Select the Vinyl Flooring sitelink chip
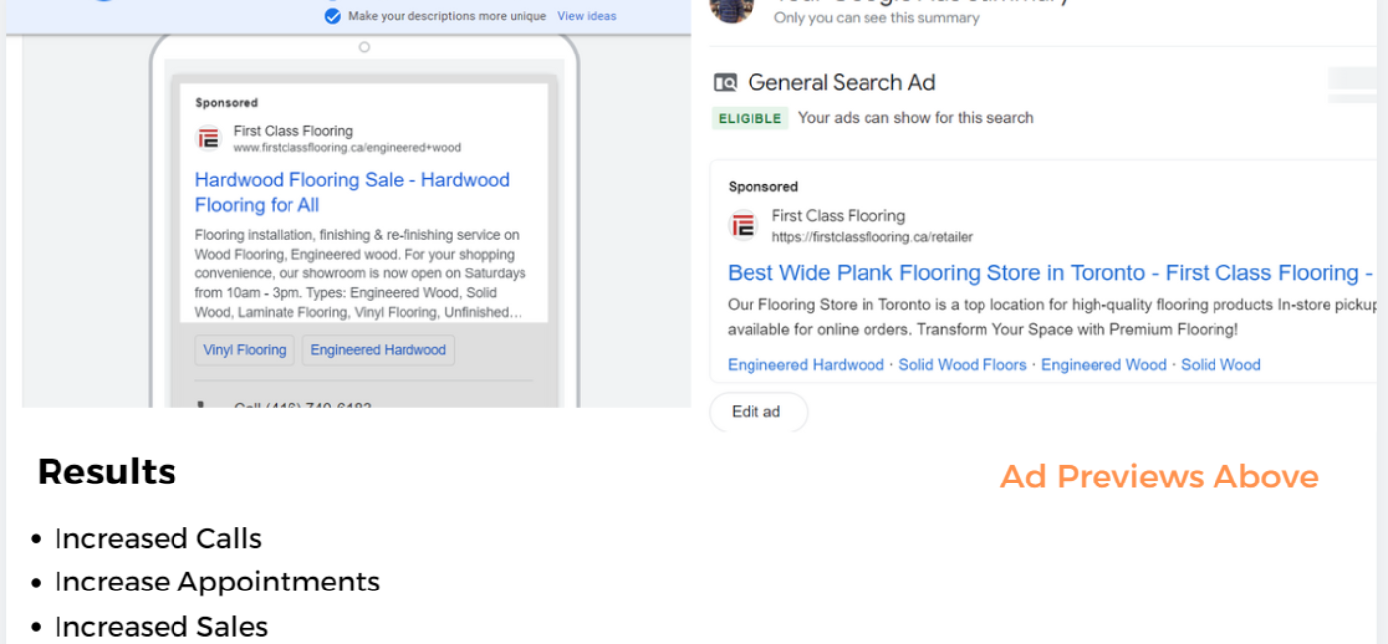 [245, 350]
